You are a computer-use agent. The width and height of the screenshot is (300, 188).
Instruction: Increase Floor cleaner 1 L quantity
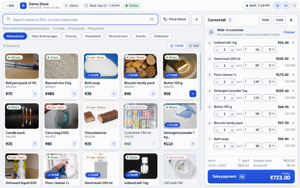click(232, 82)
